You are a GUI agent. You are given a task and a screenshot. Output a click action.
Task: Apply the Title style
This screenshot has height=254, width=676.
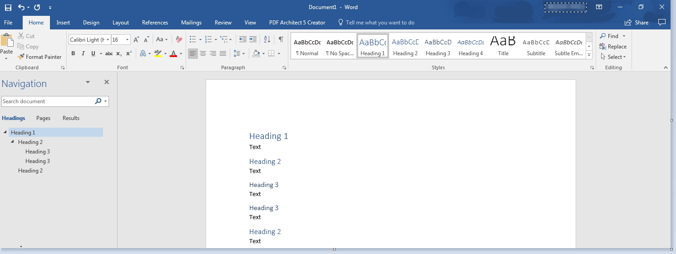click(x=503, y=45)
